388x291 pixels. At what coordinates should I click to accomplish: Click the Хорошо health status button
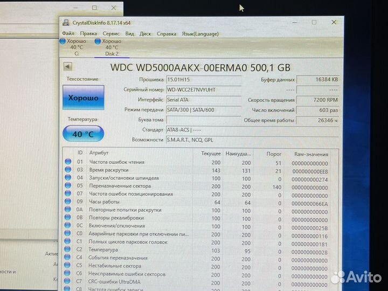(84, 98)
